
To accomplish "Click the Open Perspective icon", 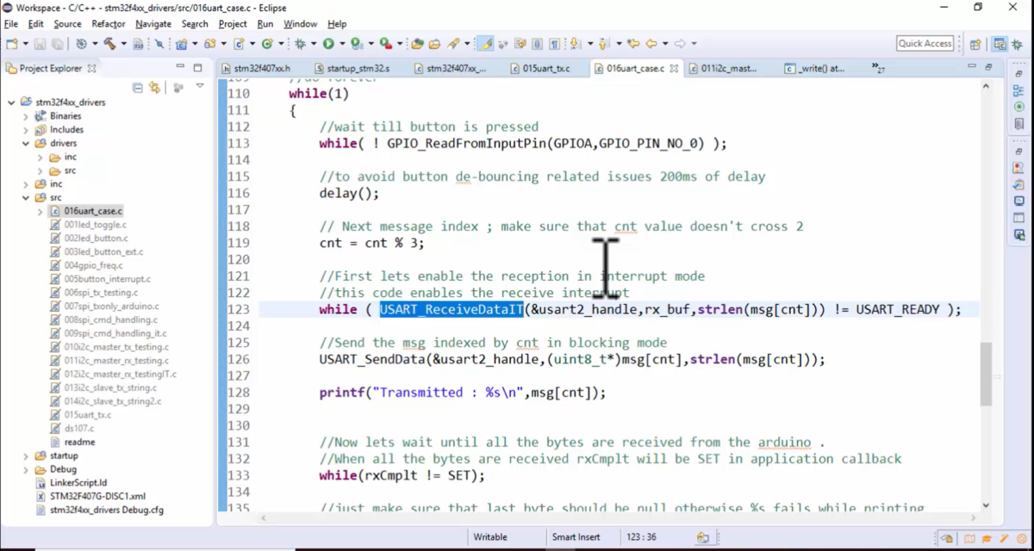I will coord(975,44).
